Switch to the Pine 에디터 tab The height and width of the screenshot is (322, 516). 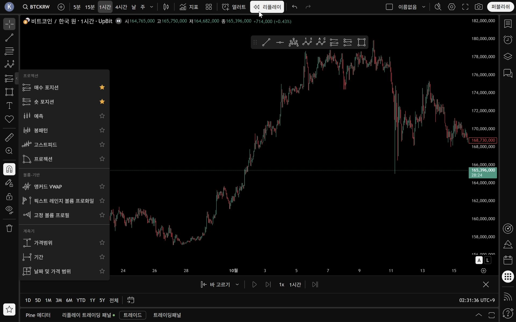pos(38,315)
